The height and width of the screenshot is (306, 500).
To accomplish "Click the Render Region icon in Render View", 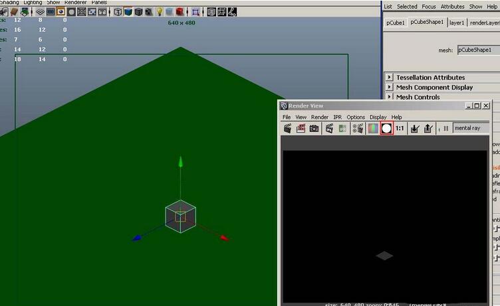I will [x=301, y=128].
